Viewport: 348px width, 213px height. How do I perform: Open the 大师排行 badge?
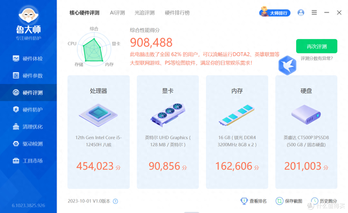click(x=275, y=12)
